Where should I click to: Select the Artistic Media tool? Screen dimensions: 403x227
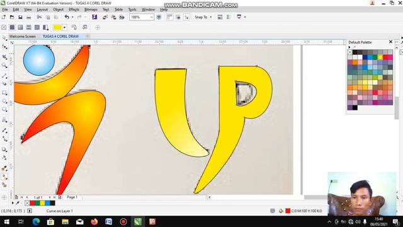(4, 84)
